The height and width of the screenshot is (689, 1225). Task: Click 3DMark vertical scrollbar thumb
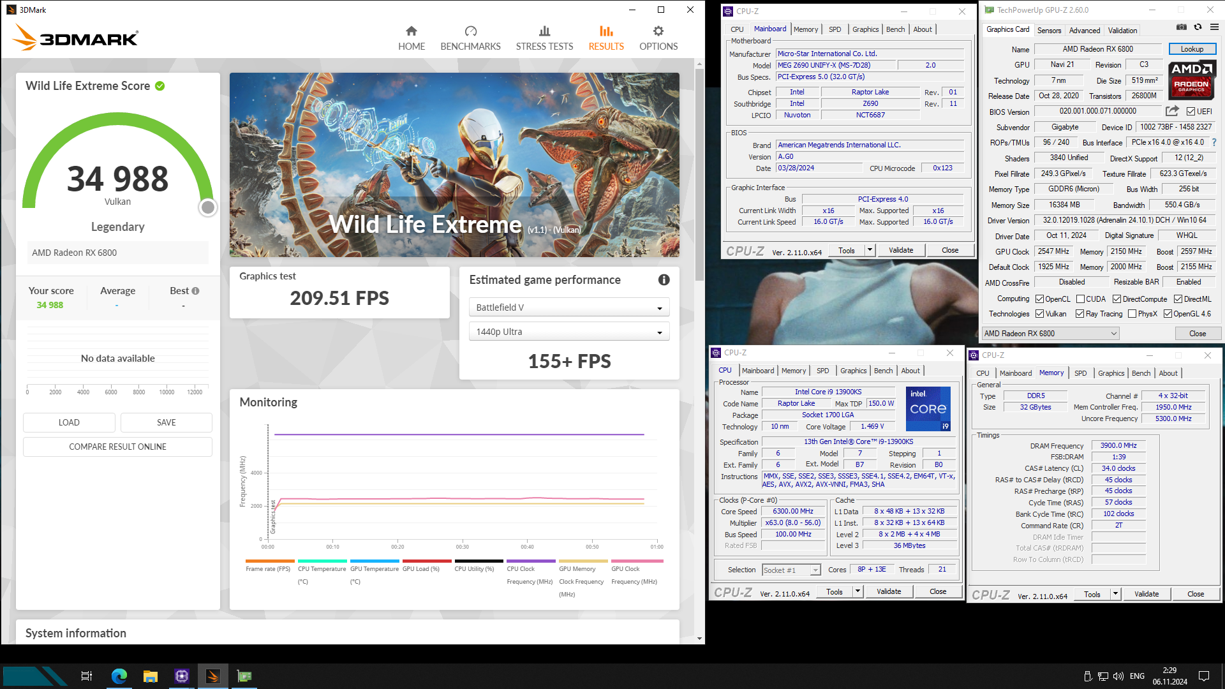(699, 174)
